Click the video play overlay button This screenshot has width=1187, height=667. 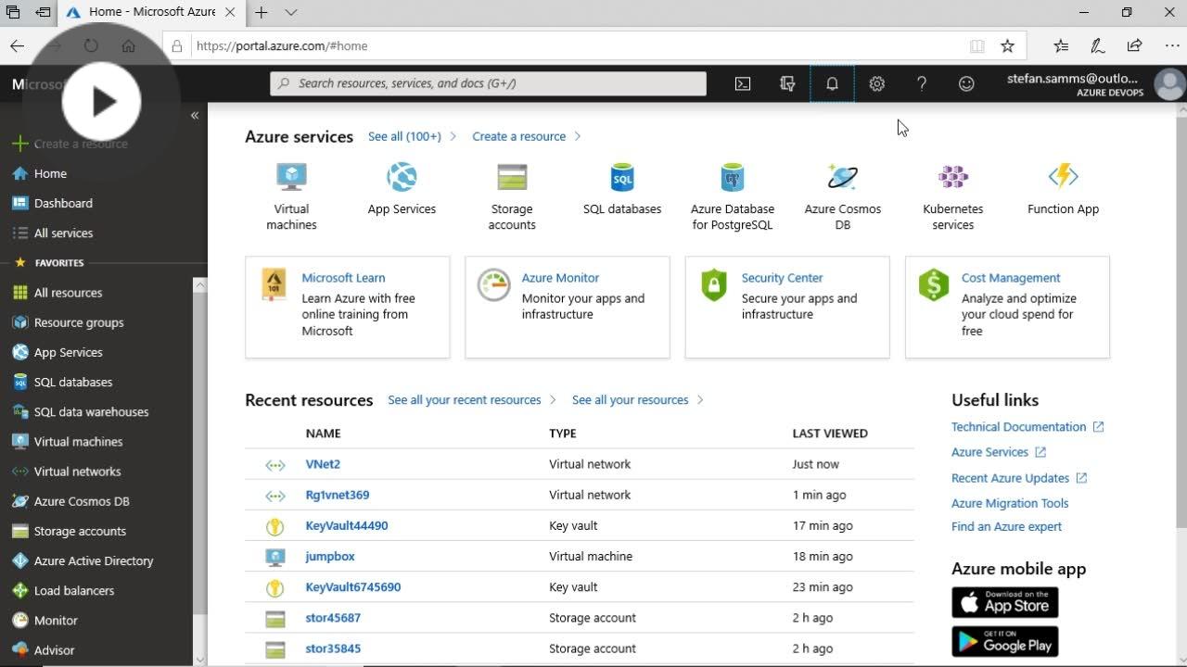point(101,102)
